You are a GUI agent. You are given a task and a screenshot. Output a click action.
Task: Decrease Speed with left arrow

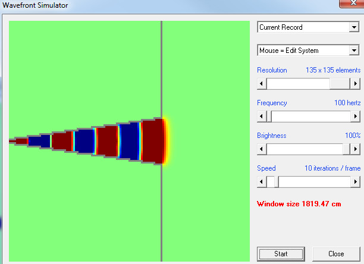pyautogui.click(x=262, y=181)
